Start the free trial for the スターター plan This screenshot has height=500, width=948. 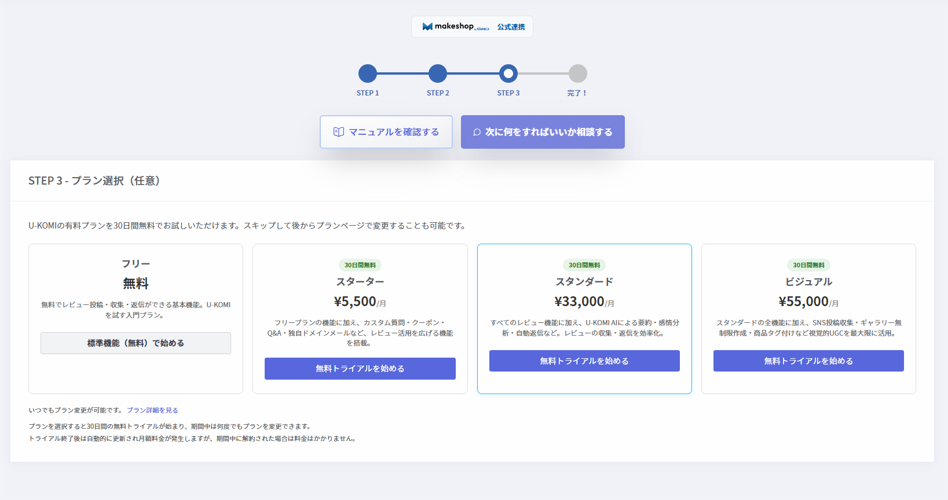pyautogui.click(x=360, y=369)
